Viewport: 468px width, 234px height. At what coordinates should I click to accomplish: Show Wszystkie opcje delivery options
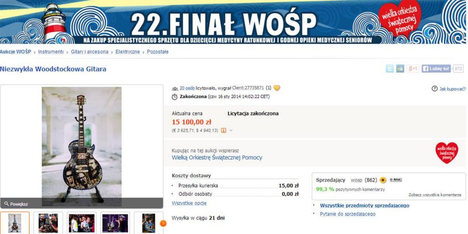click(x=189, y=203)
